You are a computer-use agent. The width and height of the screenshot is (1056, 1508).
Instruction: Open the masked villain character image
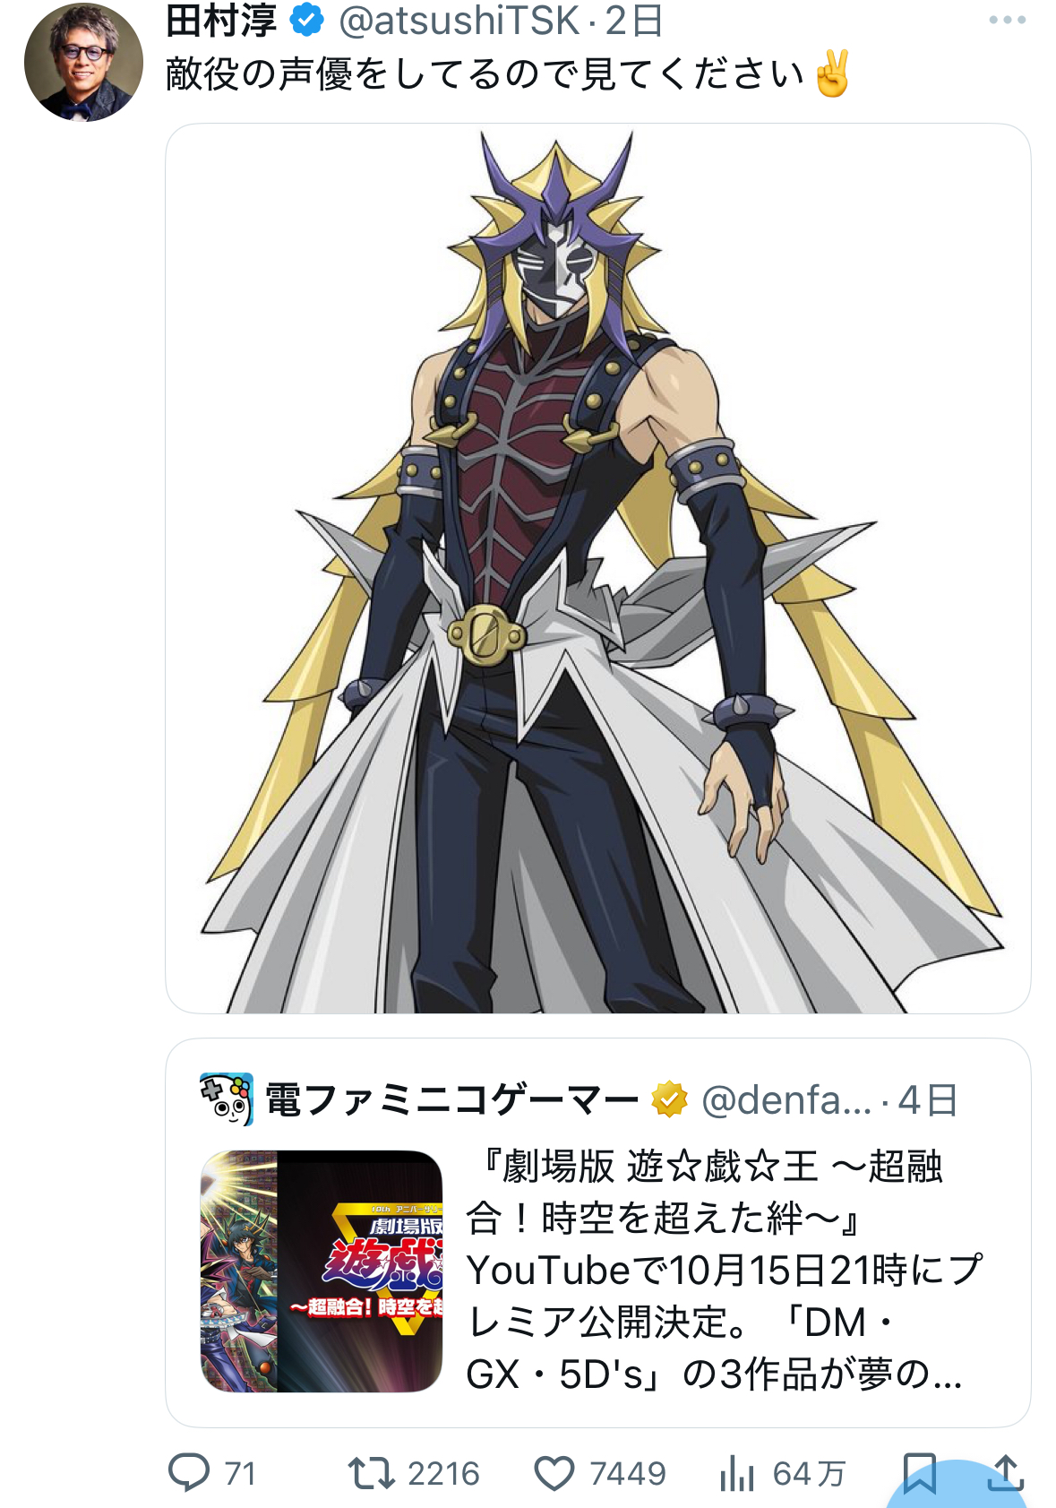(x=598, y=569)
